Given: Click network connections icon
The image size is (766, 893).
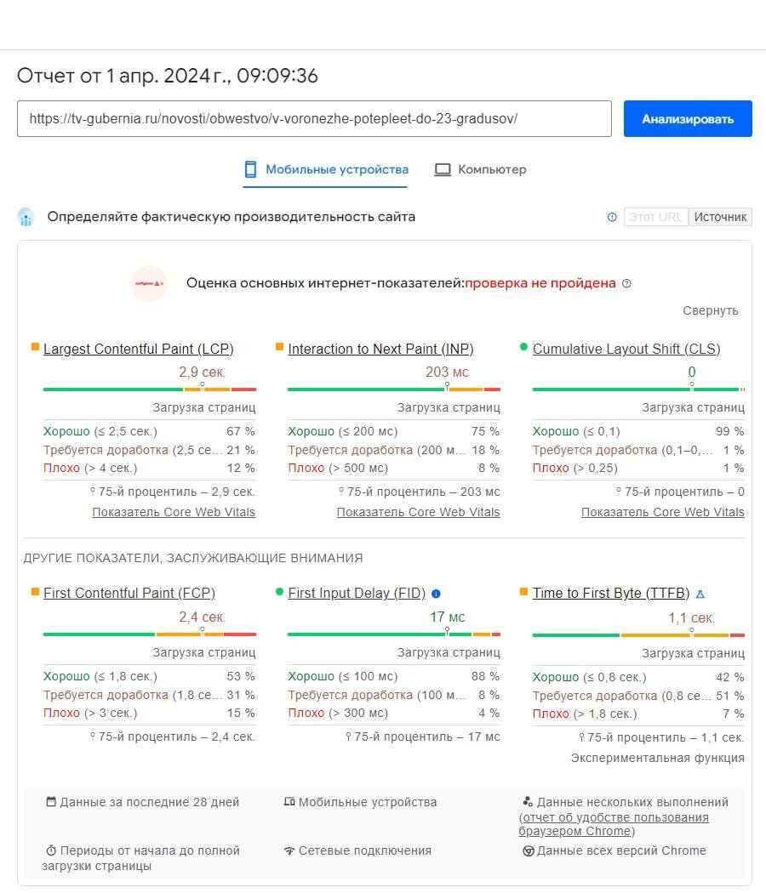Looking at the screenshot, I should pos(291,850).
